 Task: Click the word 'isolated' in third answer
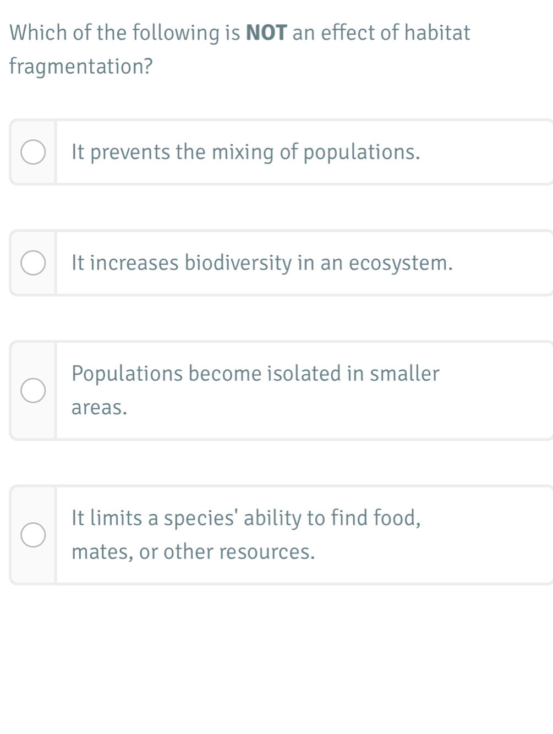click(x=304, y=374)
